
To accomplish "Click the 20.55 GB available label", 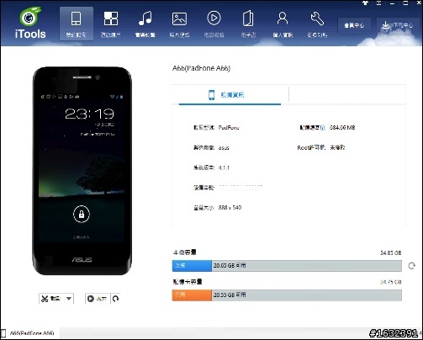I will (x=230, y=295).
